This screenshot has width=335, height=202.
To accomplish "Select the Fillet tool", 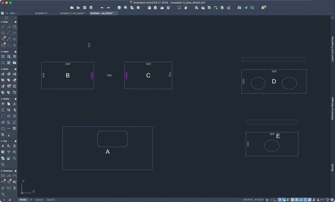I will coord(3,116).
